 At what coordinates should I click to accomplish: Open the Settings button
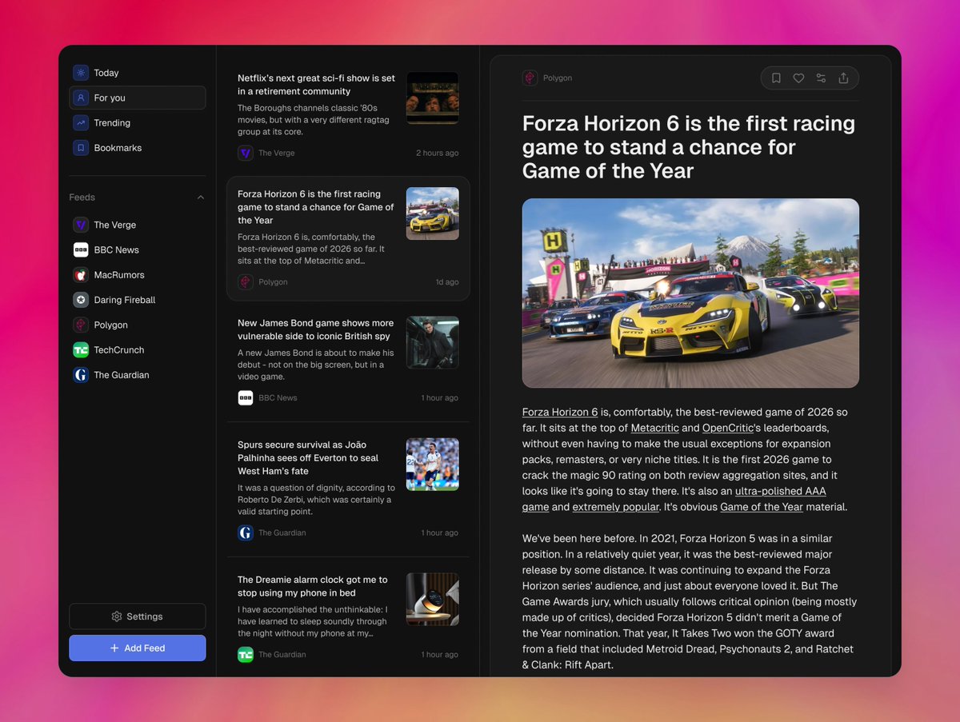[138, 616]
